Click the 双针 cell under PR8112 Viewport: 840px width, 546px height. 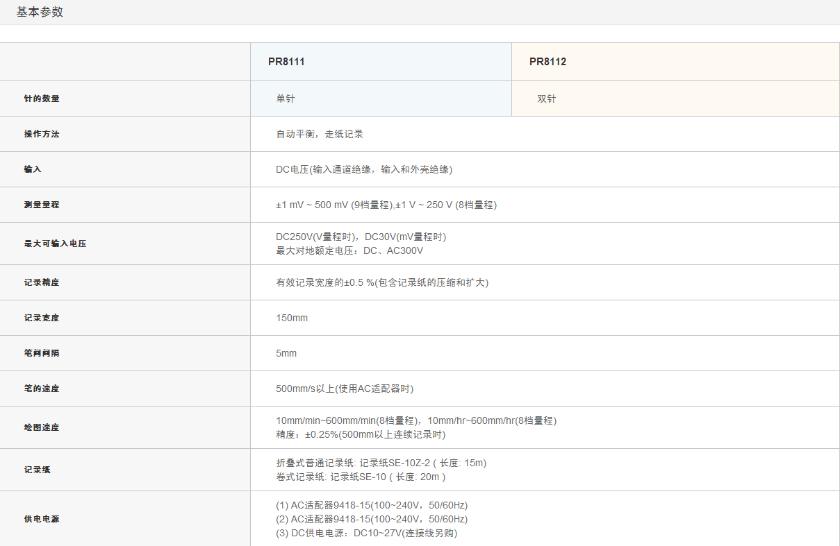click(x=547, y=99)
